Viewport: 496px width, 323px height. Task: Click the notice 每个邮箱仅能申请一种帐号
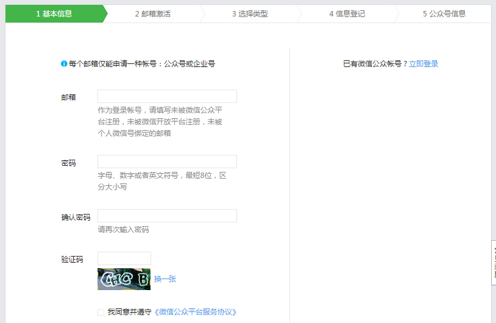click(142, 64)
